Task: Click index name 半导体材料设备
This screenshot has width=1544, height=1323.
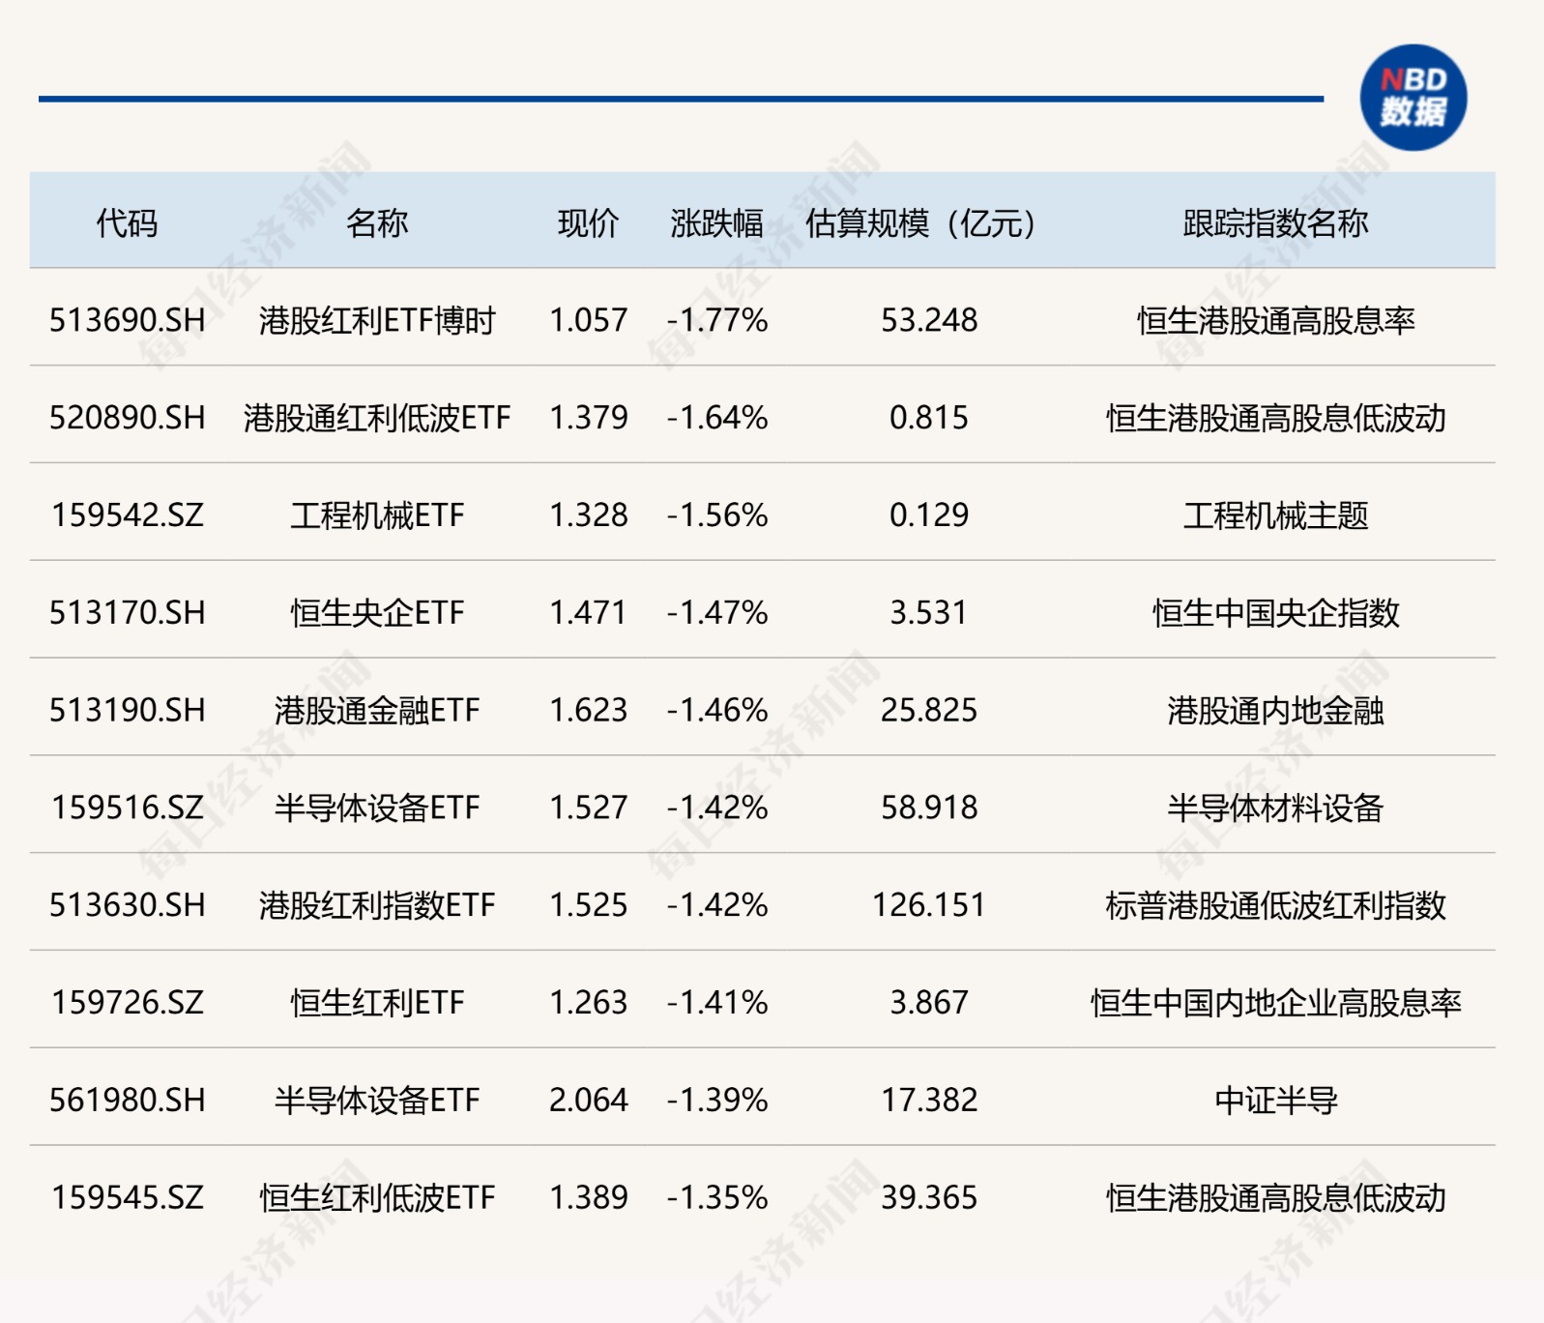Action: click(x=1275, y=808)
